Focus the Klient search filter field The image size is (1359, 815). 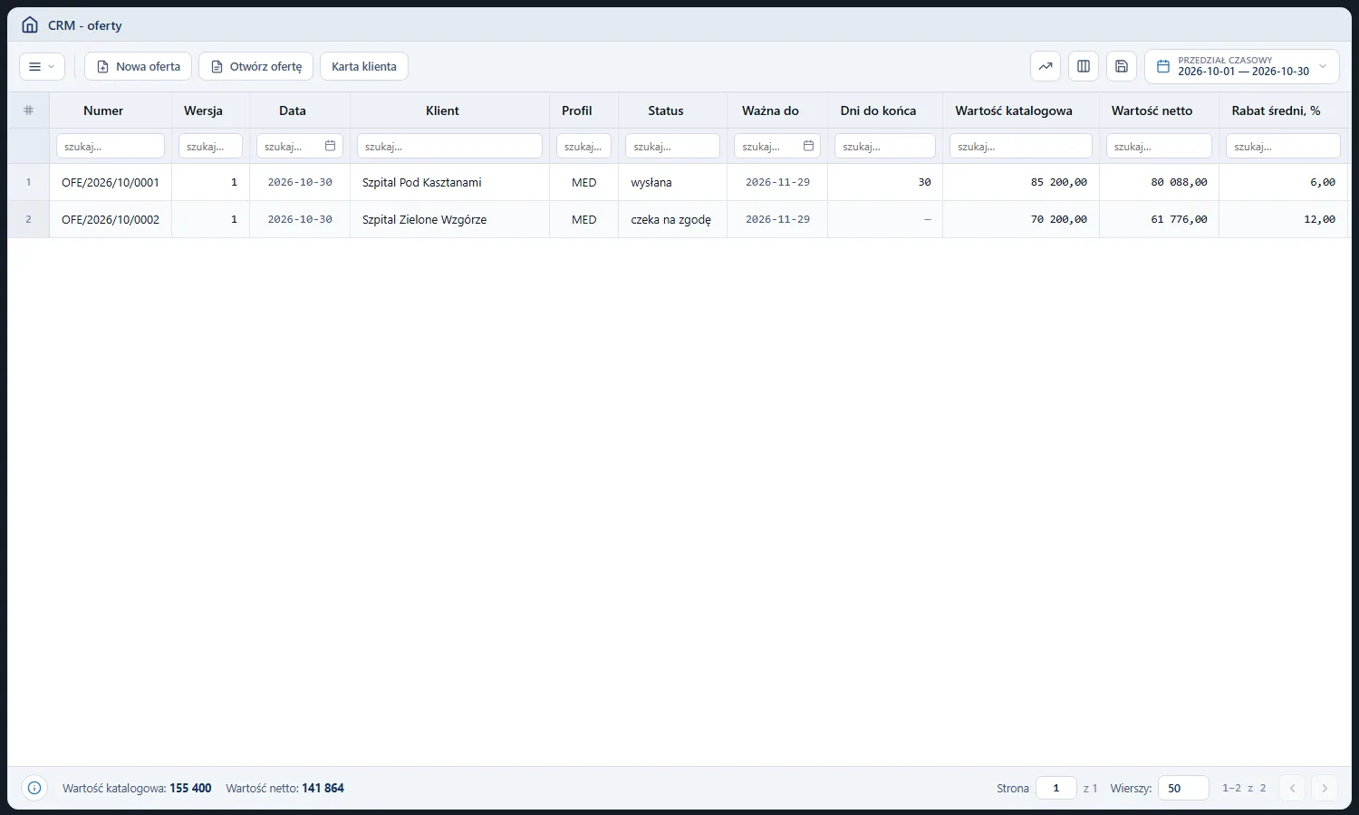[449, 146]
